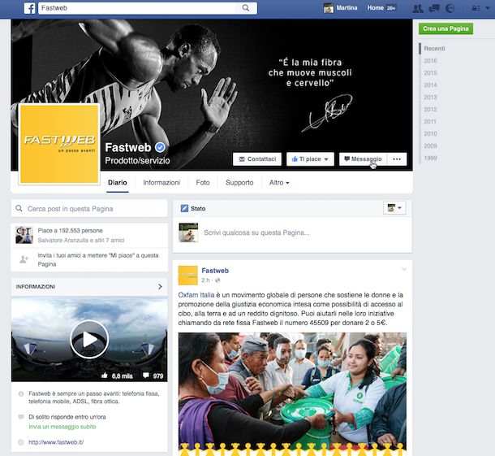
Task: Click the blue verified badge
Action: (160, 147)
